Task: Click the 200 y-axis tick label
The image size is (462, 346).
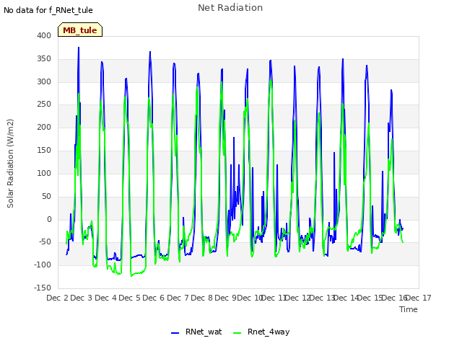Action: pos(44,127)
